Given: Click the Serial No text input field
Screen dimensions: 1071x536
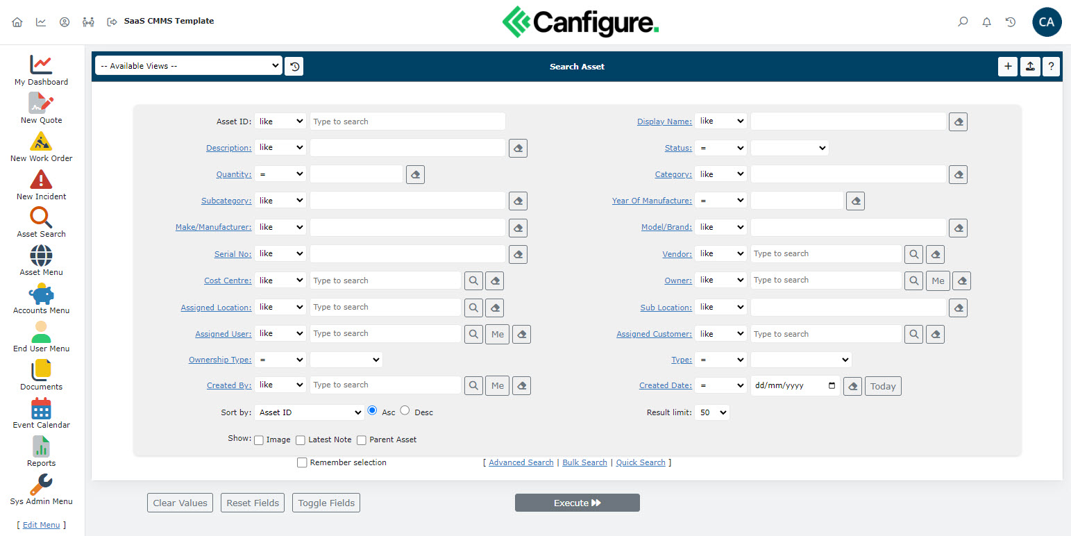Looking at the screenshot, I should [407, 254].
